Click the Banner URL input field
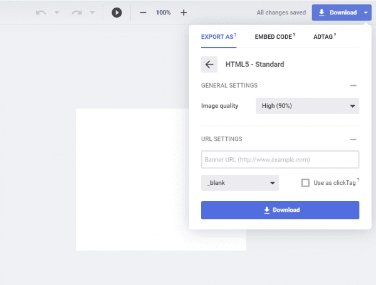Screen dimensions: 376x285 pos(280,160)
